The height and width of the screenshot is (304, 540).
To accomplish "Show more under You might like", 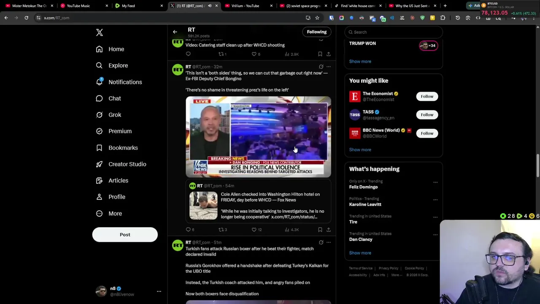I will tap(360, 150).
